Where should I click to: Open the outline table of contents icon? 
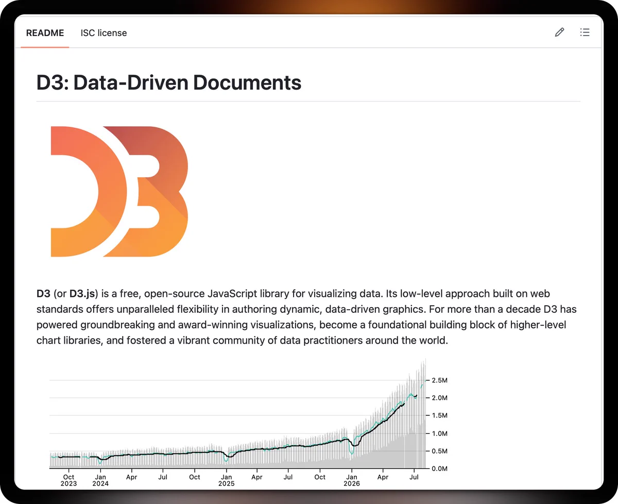click(585, 32)
